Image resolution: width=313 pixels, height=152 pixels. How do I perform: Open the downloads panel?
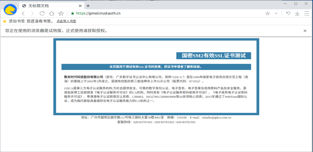(x=297, y=13)
